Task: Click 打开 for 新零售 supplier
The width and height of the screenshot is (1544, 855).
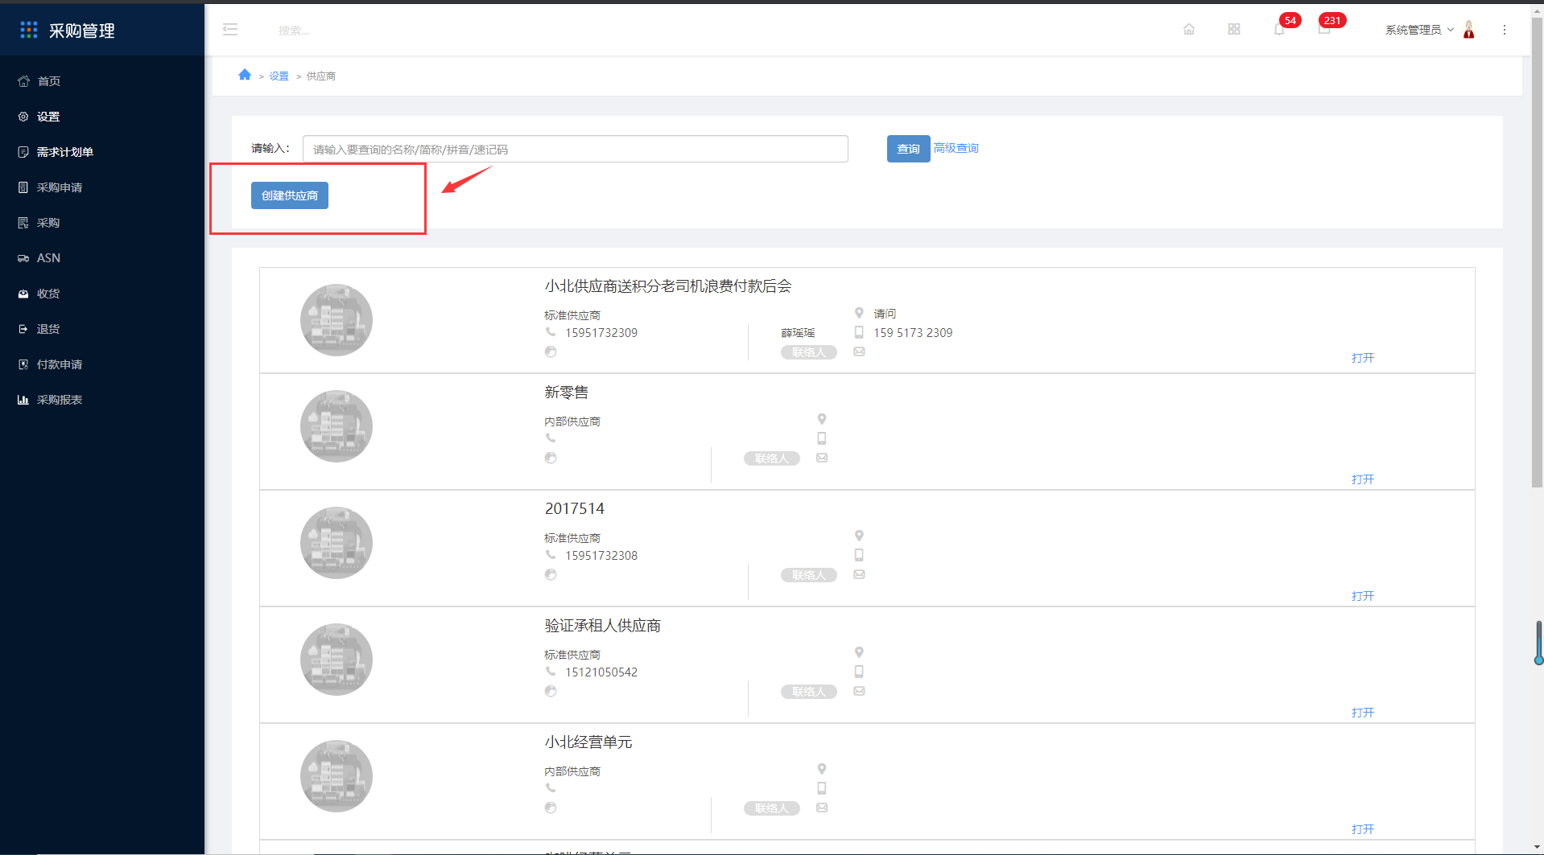Action: click(1363, 479)
